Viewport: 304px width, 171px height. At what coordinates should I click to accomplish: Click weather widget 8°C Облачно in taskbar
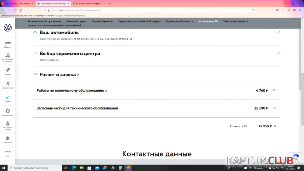point(253,168)
